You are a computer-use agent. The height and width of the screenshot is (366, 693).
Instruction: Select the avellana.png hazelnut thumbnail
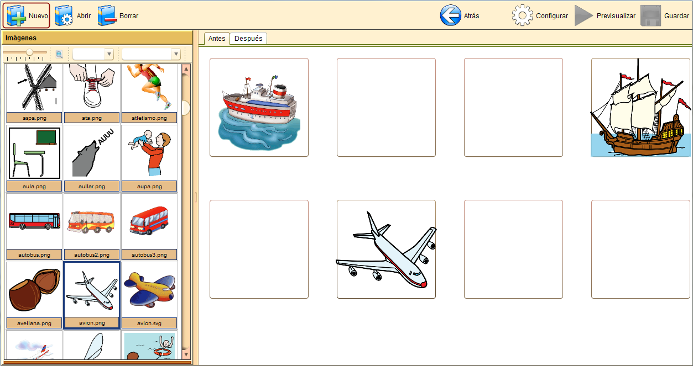[33, 290]
